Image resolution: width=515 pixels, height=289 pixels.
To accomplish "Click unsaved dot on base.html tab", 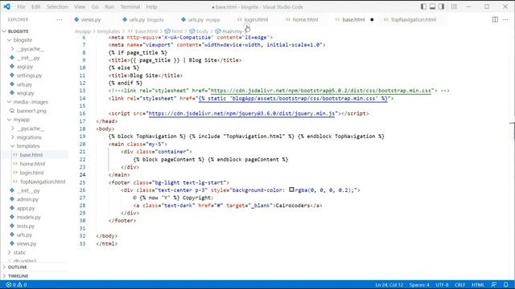I will [372, 19].
